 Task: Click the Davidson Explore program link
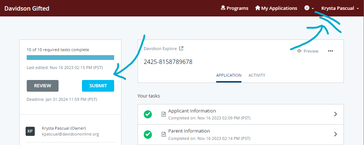click(160, 49)
